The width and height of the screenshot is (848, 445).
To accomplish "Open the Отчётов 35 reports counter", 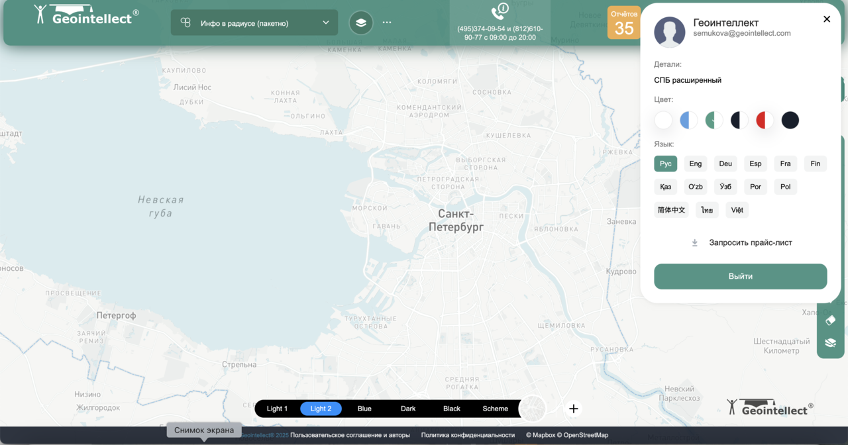I will pyautogui.click(x=623, y=23).
